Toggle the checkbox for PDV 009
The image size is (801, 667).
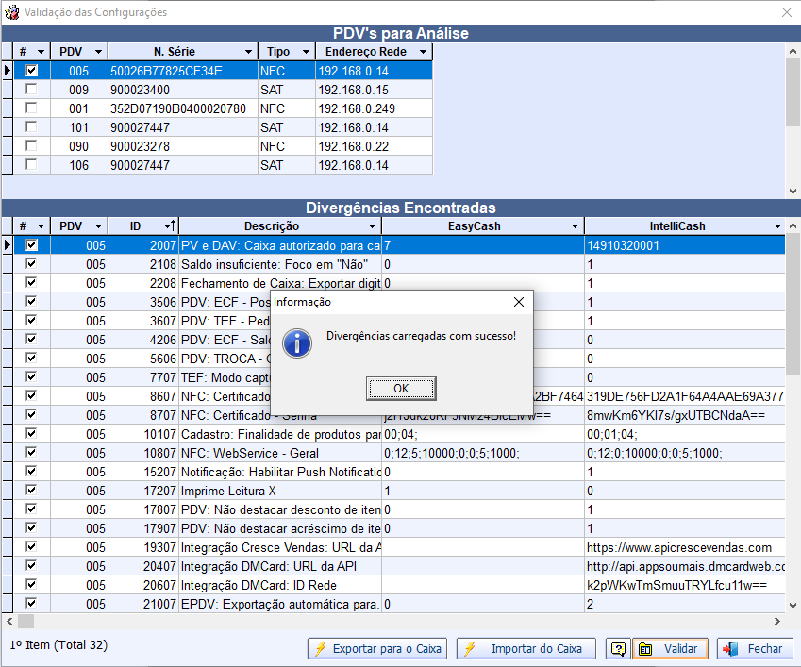point(31,90)
